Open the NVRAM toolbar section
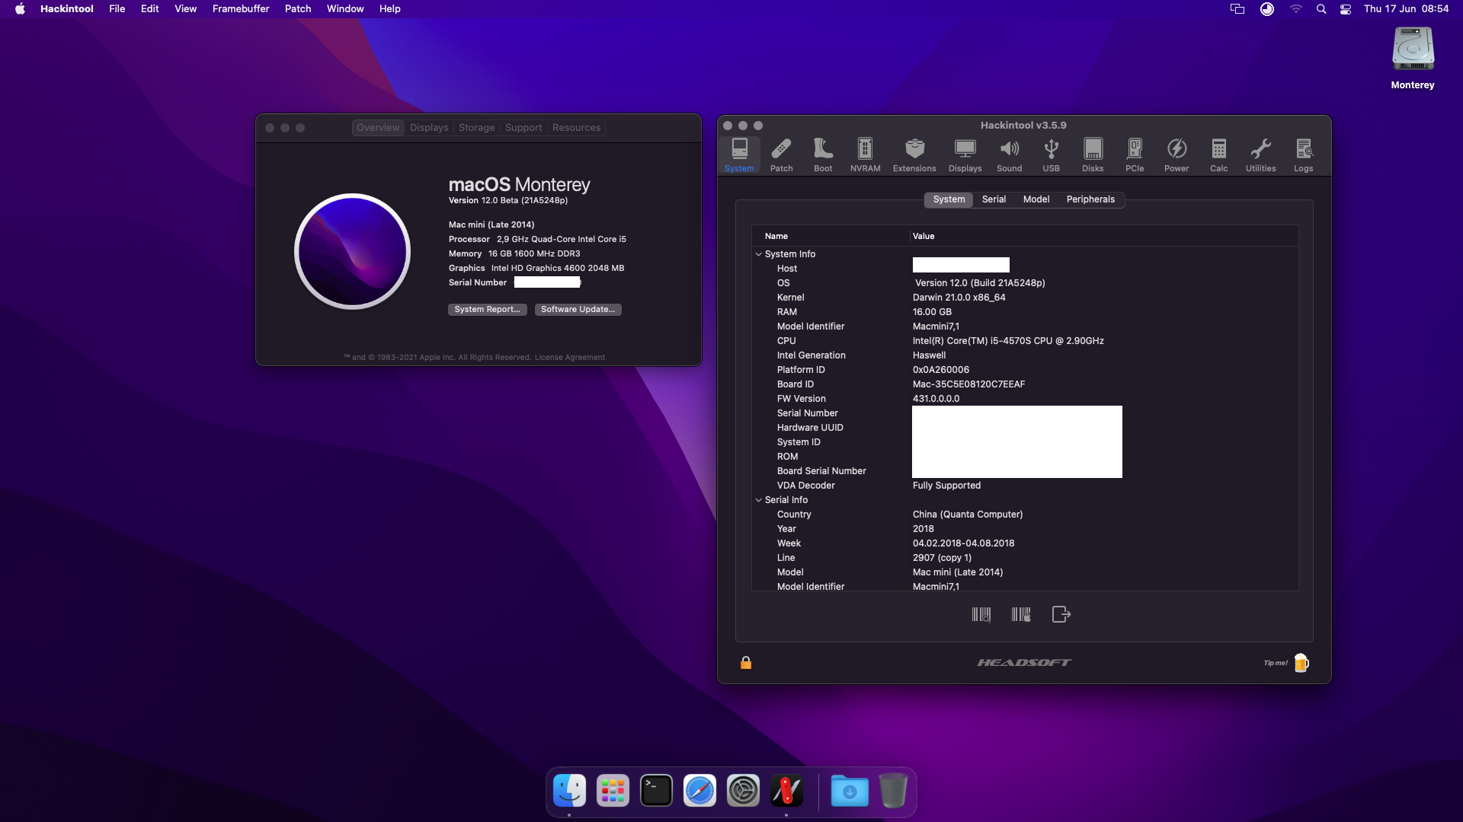The image size is (1463, 822). [x=865, y=155]
